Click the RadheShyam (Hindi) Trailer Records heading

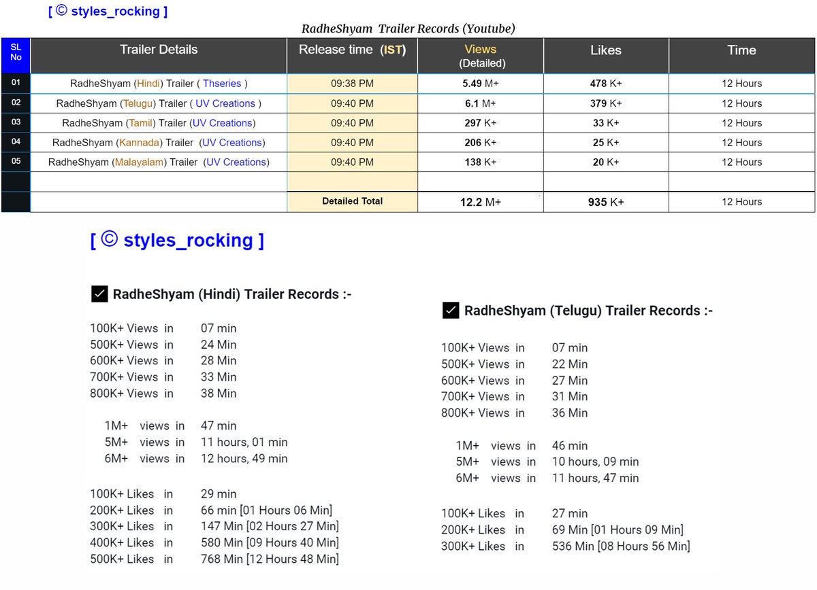click(x=232, y=294)
